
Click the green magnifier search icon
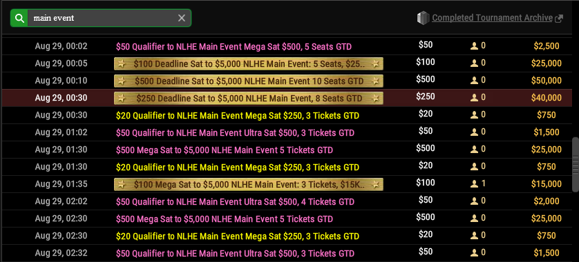pos(19,18)
